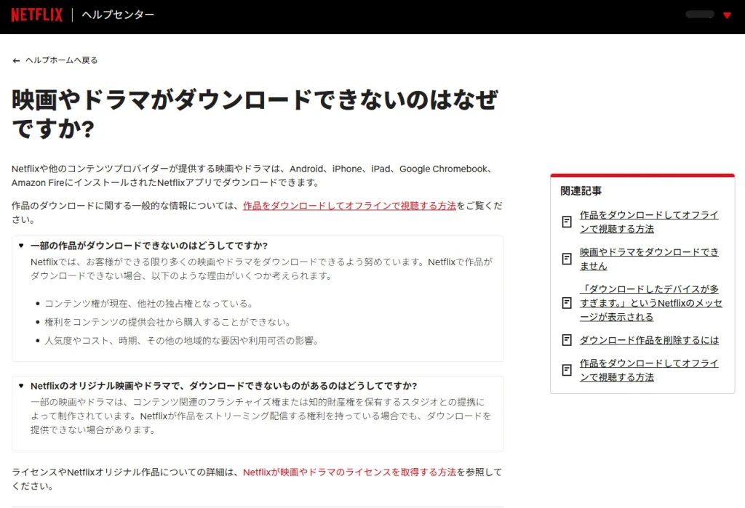Click the 関連記事 sidebar heading
745x508 pixels.
click(x=581, y=191)
